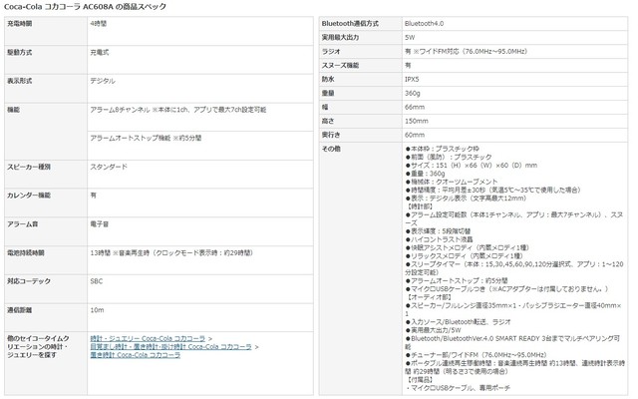Click the page heading Coca-Cola コカコーラ AC608A の商品スペック
The width and height of the screenshot is (638, 399).
coord(85,7)
